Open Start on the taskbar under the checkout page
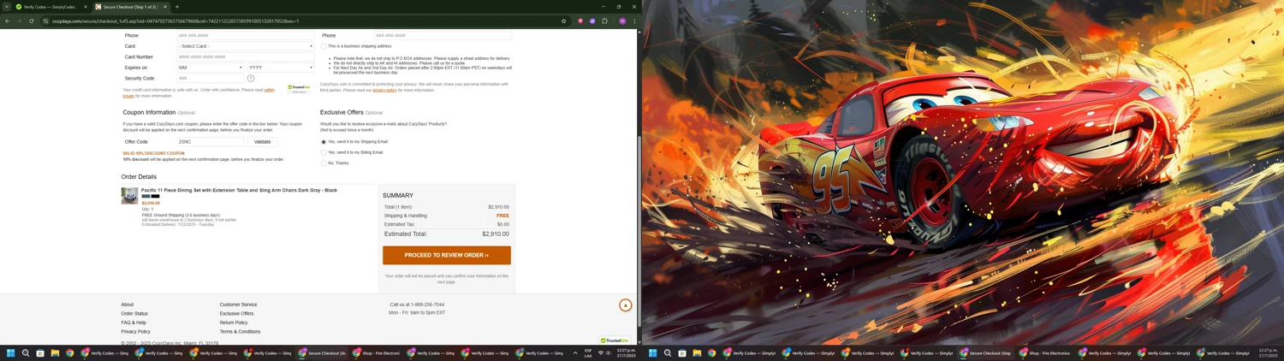Screen dimensions: 1284x361 (x=11, y=352)
